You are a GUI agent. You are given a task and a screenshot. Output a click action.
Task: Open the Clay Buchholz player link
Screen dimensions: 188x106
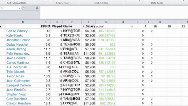[x=17, y=99]
